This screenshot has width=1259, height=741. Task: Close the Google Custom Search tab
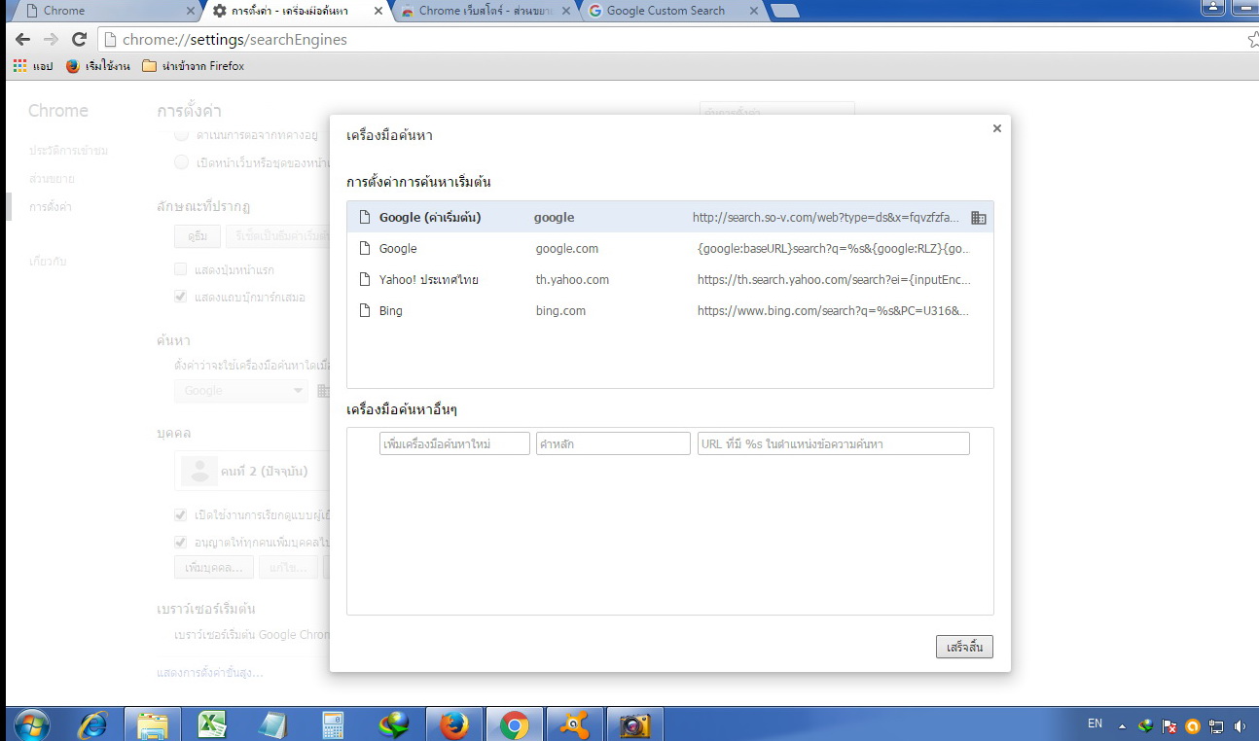coord(753,11)
